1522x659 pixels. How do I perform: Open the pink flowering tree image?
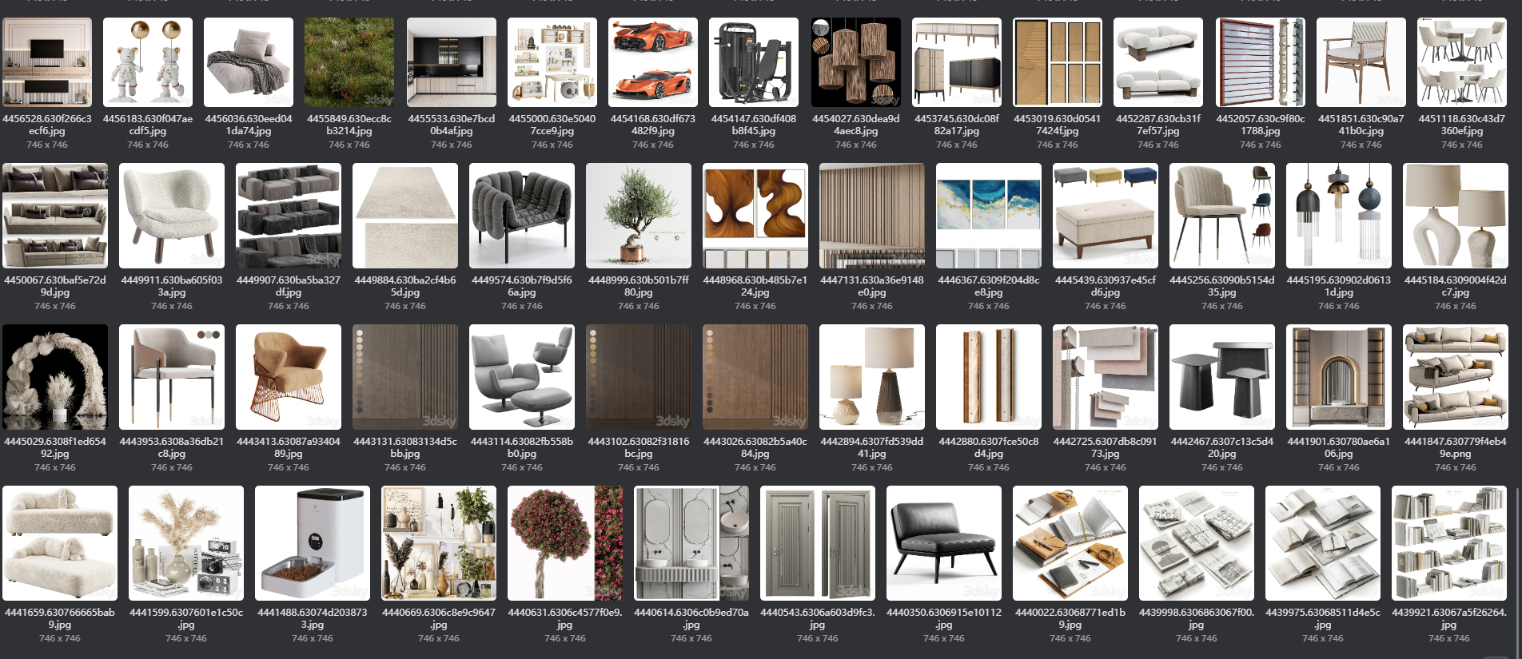[x=564, y=543]
